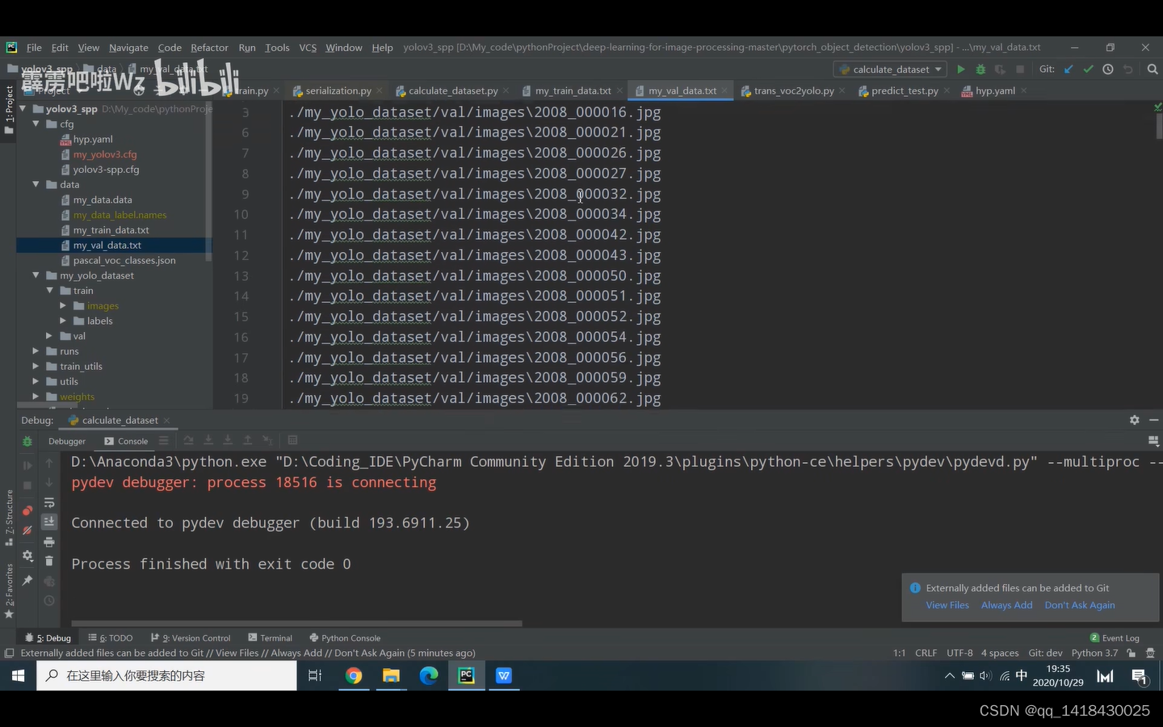Collapse the cfg folder
The image size is (1163, 727).
pyautogui.click(x=36, y=124)
